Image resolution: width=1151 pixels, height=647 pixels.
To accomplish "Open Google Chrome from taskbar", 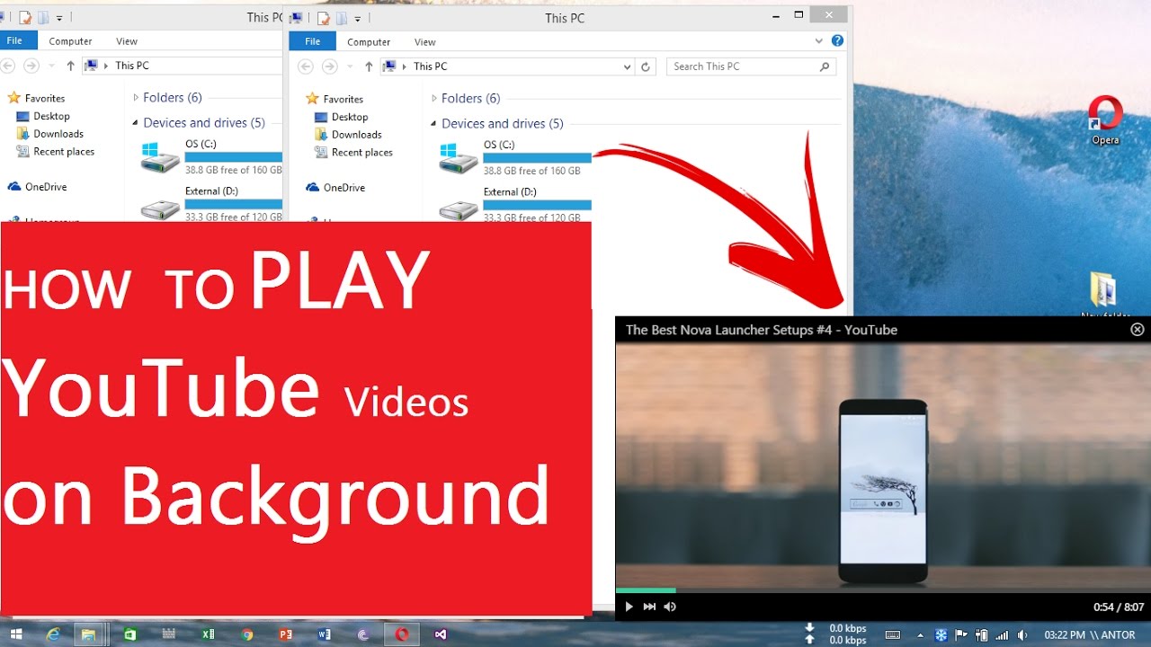I will (247, 634).
